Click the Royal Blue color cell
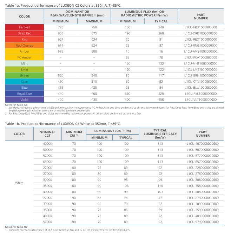This screenshot has height=238, width=231. (25, 94)
